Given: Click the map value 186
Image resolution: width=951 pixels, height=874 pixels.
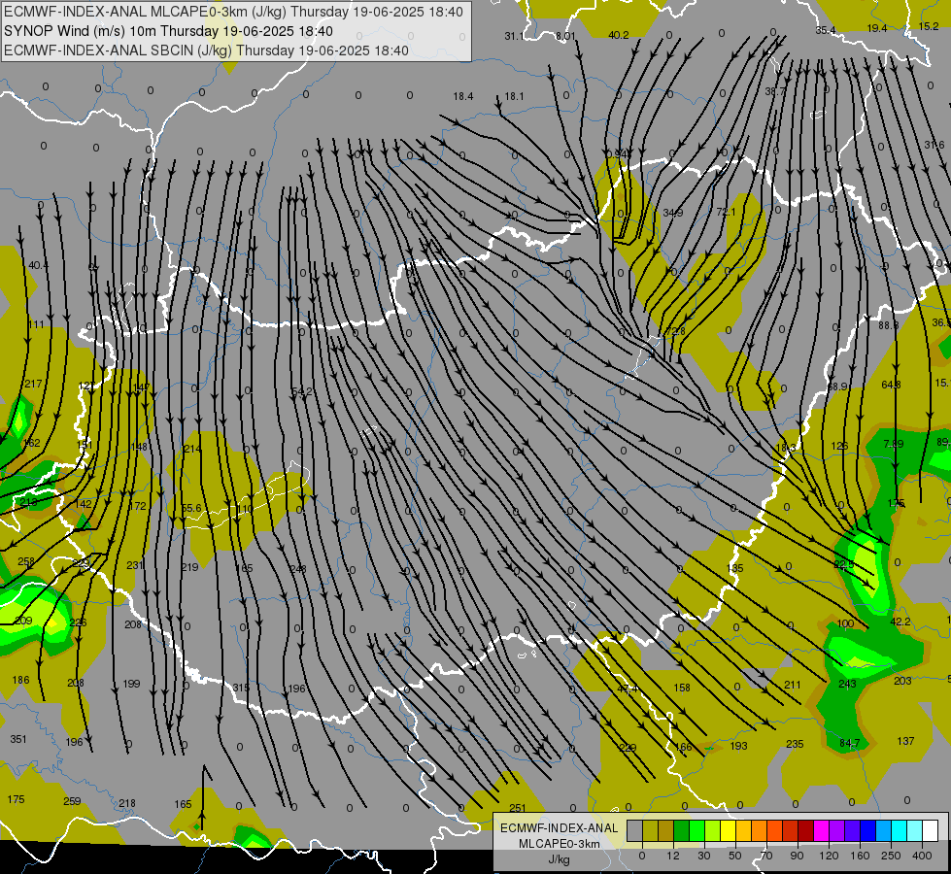Looking at the screenshot, I should 20,680.
